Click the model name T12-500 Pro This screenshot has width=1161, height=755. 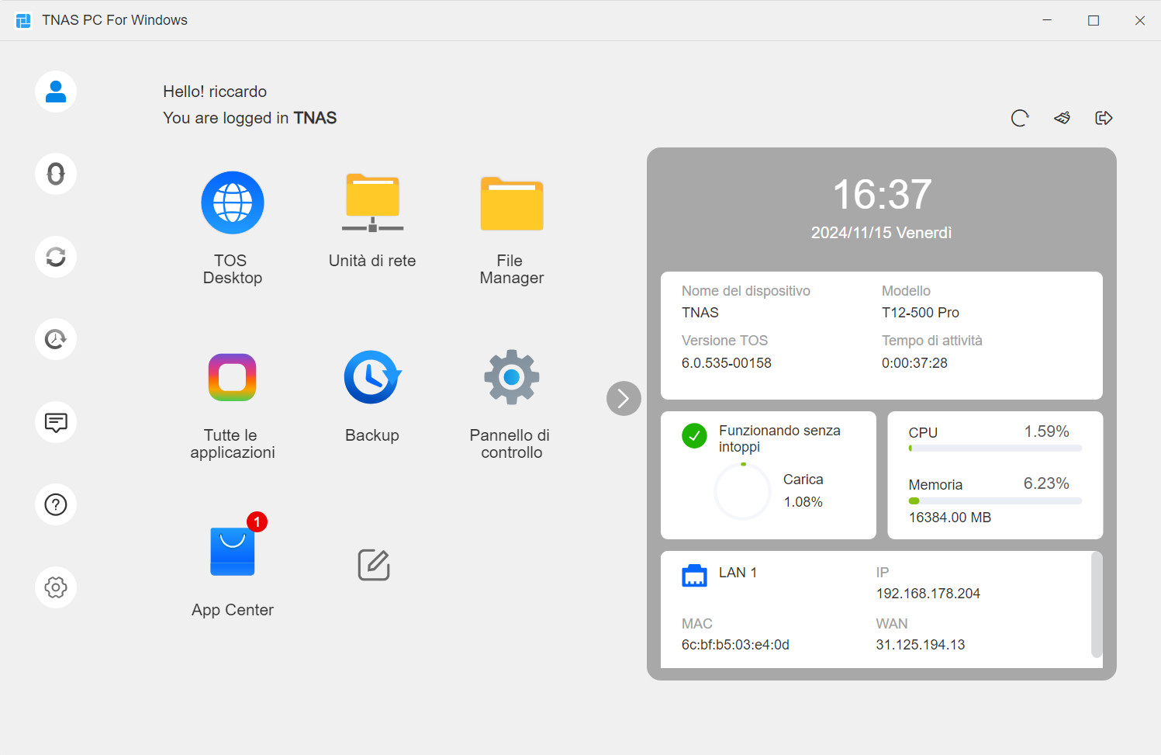(921, 313)
